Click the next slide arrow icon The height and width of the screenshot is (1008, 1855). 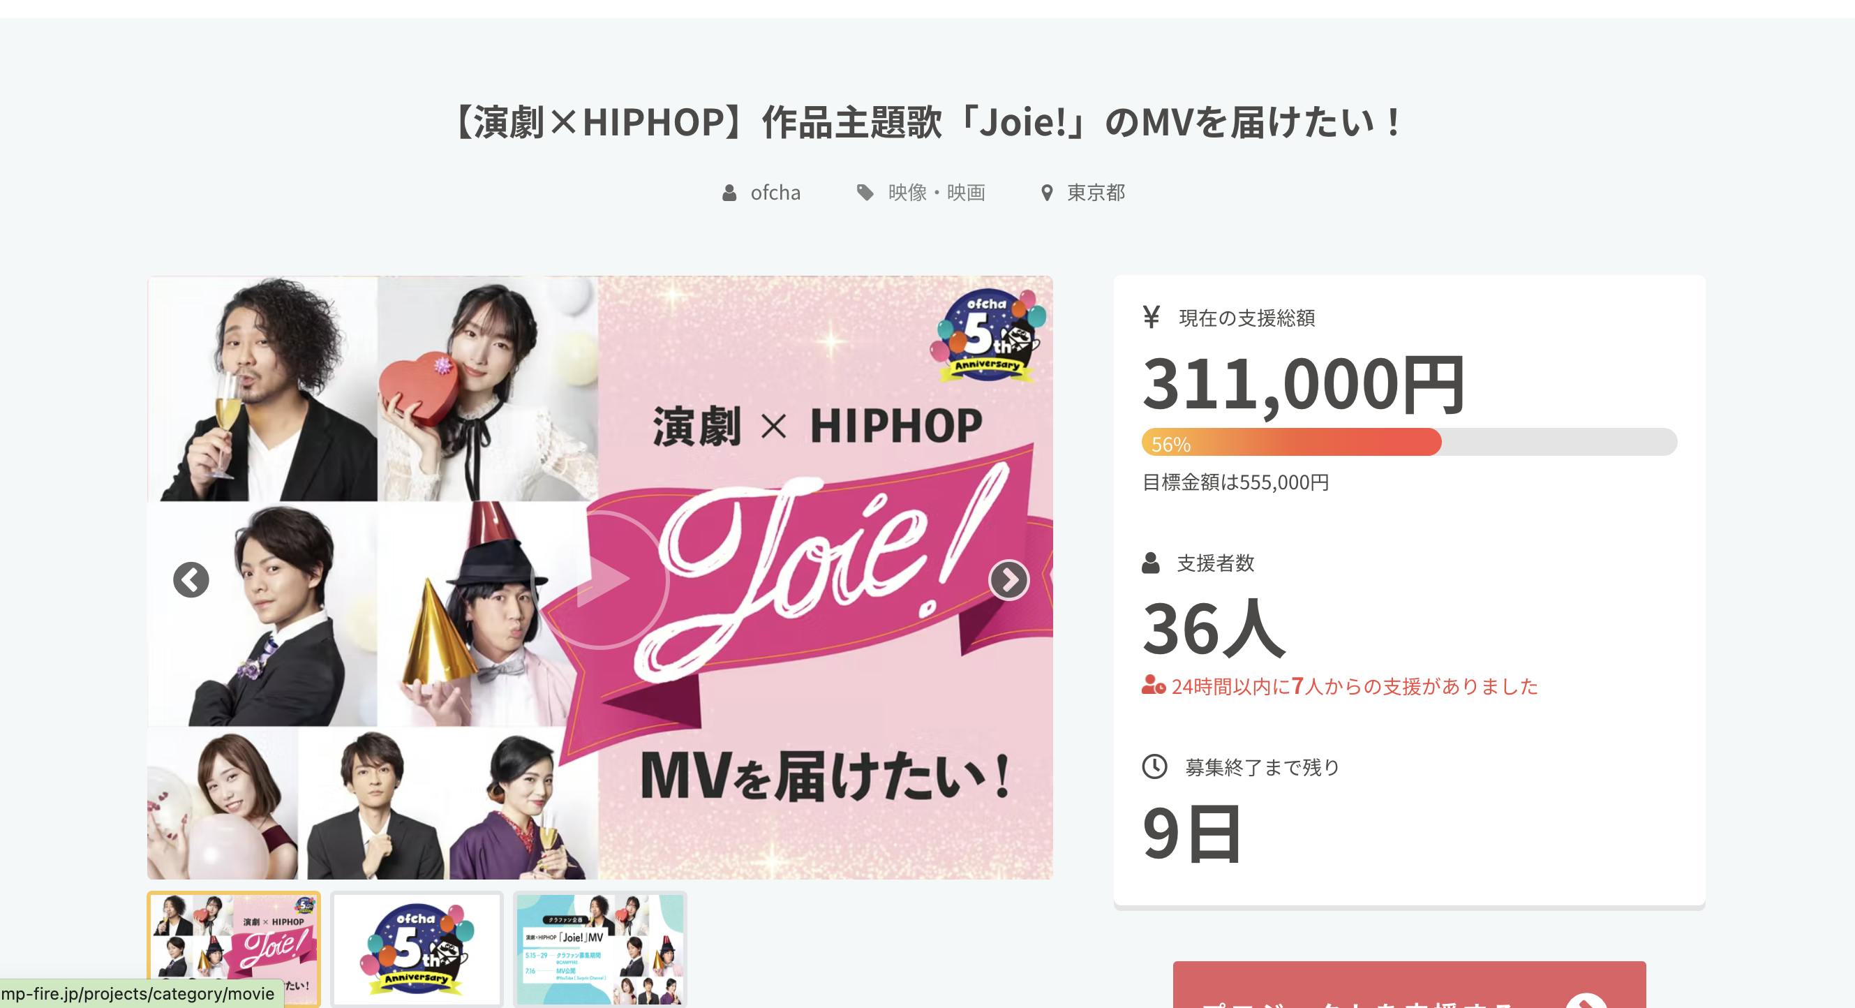click(1009, 580)
